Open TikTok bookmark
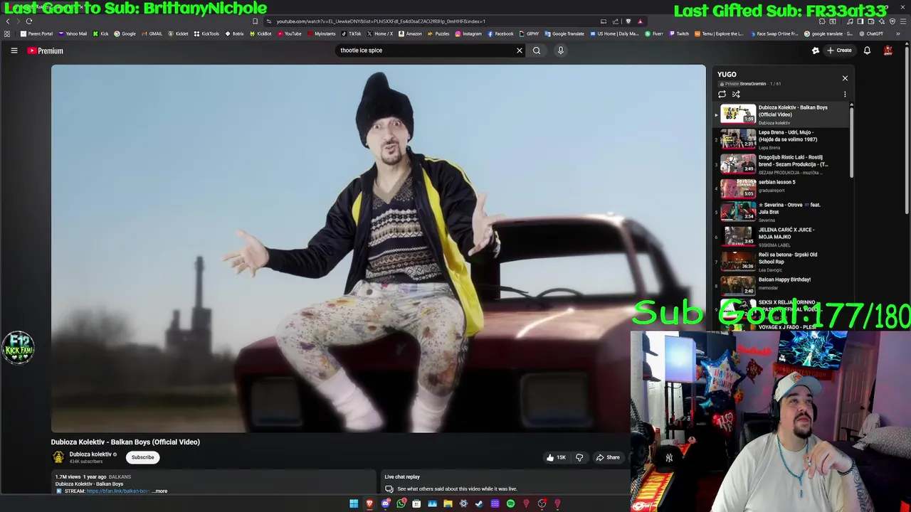Viewport: 911px width, 512px height. tap(351, 33)
